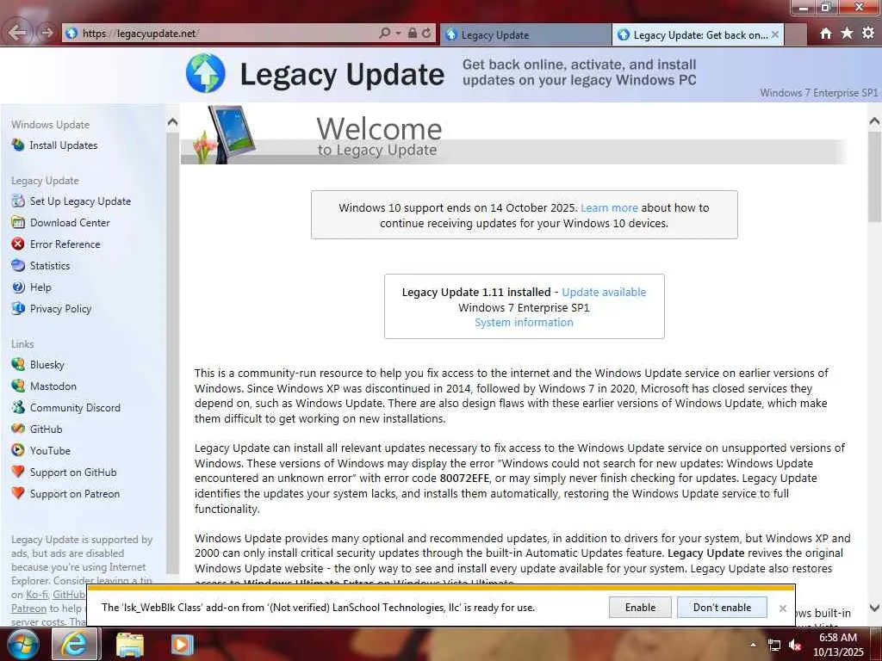Open the Download Center link
The height and width of the screenshot is (661, 882).
pyautogui.click(x=70, y=223)
